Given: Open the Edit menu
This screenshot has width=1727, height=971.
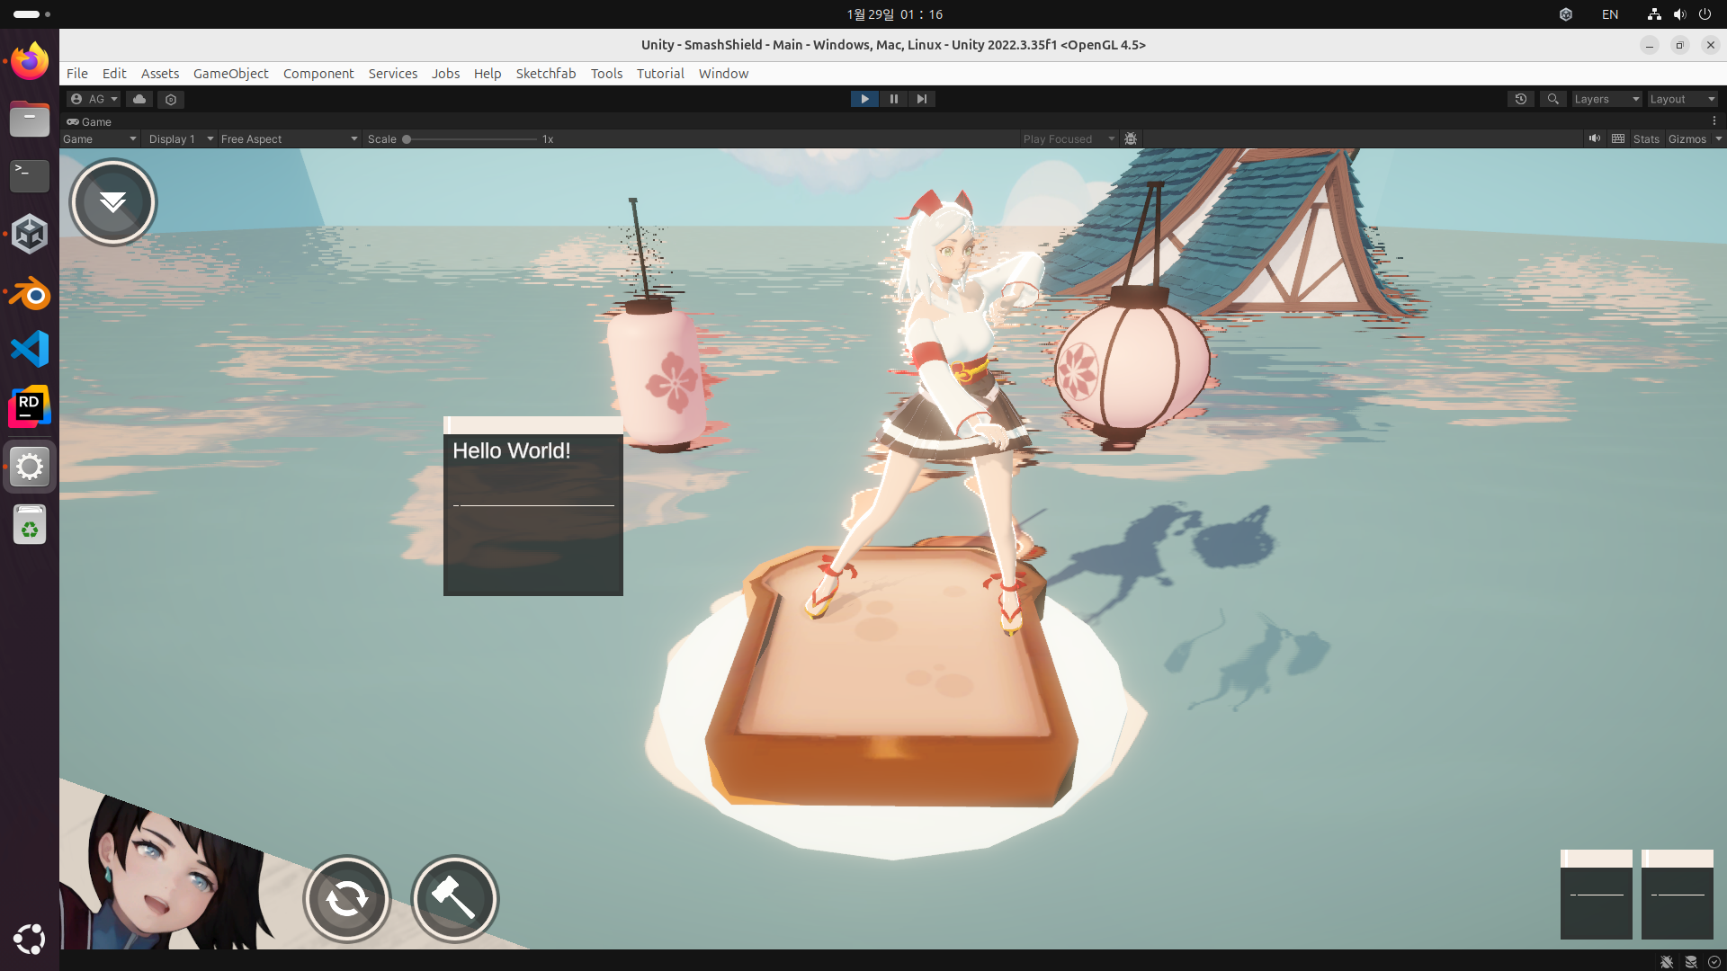Looking at the screenshot, I should coord(114,74).
